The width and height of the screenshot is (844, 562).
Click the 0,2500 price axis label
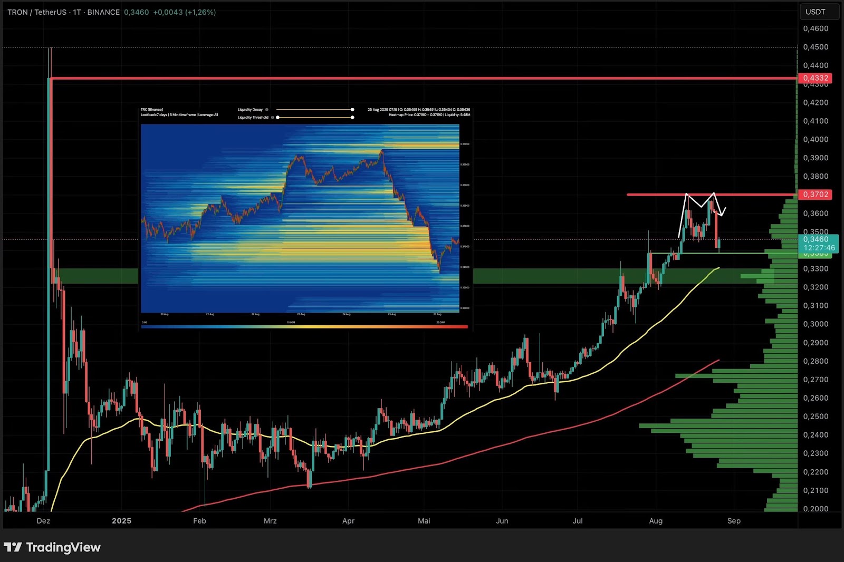point(816,416)
